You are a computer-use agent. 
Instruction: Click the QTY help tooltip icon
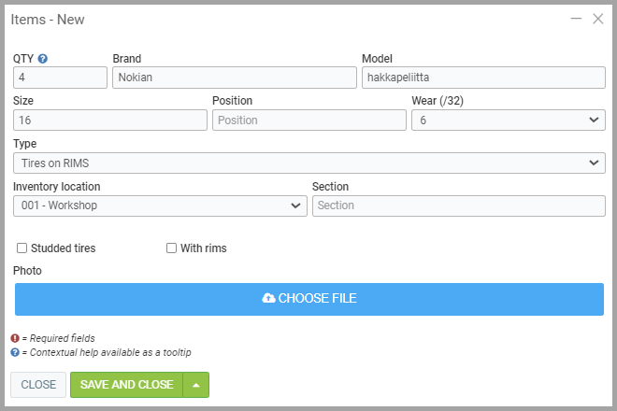pyautogui.click(x=43, y=59)
